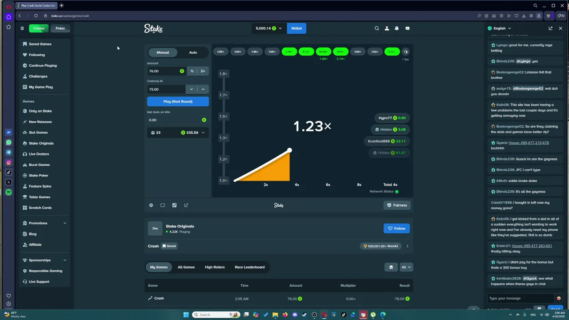Viewport: 569px width, 320px height.
Task: Expand the Sponsorships sidebar section
Action: 44,260
